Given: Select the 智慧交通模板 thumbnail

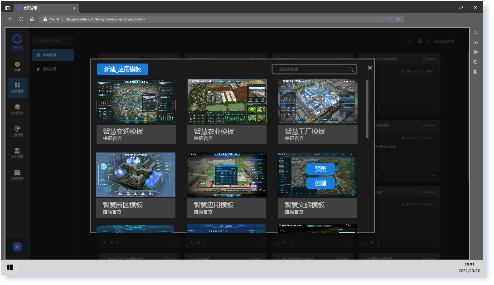Looking at the screenshot, I should click(x=136, y=101).
